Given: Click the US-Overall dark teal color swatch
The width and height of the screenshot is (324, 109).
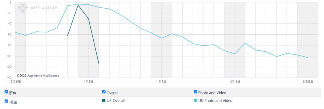Looking at the screenshot, I should coord(104,101).
